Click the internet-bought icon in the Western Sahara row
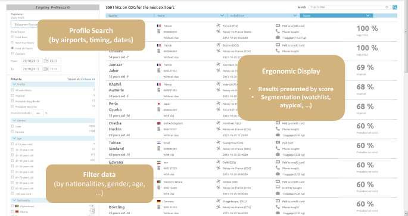408x216 pixels. tap(278, 187)
